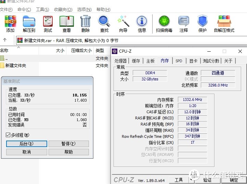Sort by Packed Size (压缩后大小) column

[80, 51]
